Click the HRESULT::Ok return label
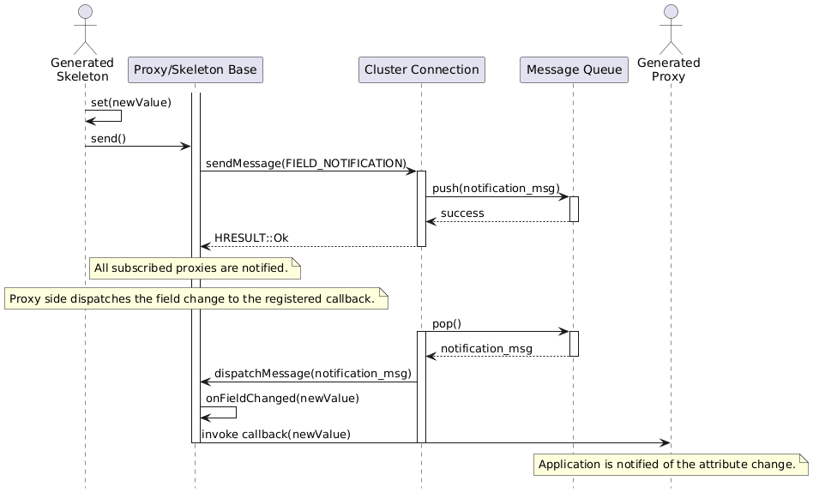 pyautogui.click(x=251, y=238)
